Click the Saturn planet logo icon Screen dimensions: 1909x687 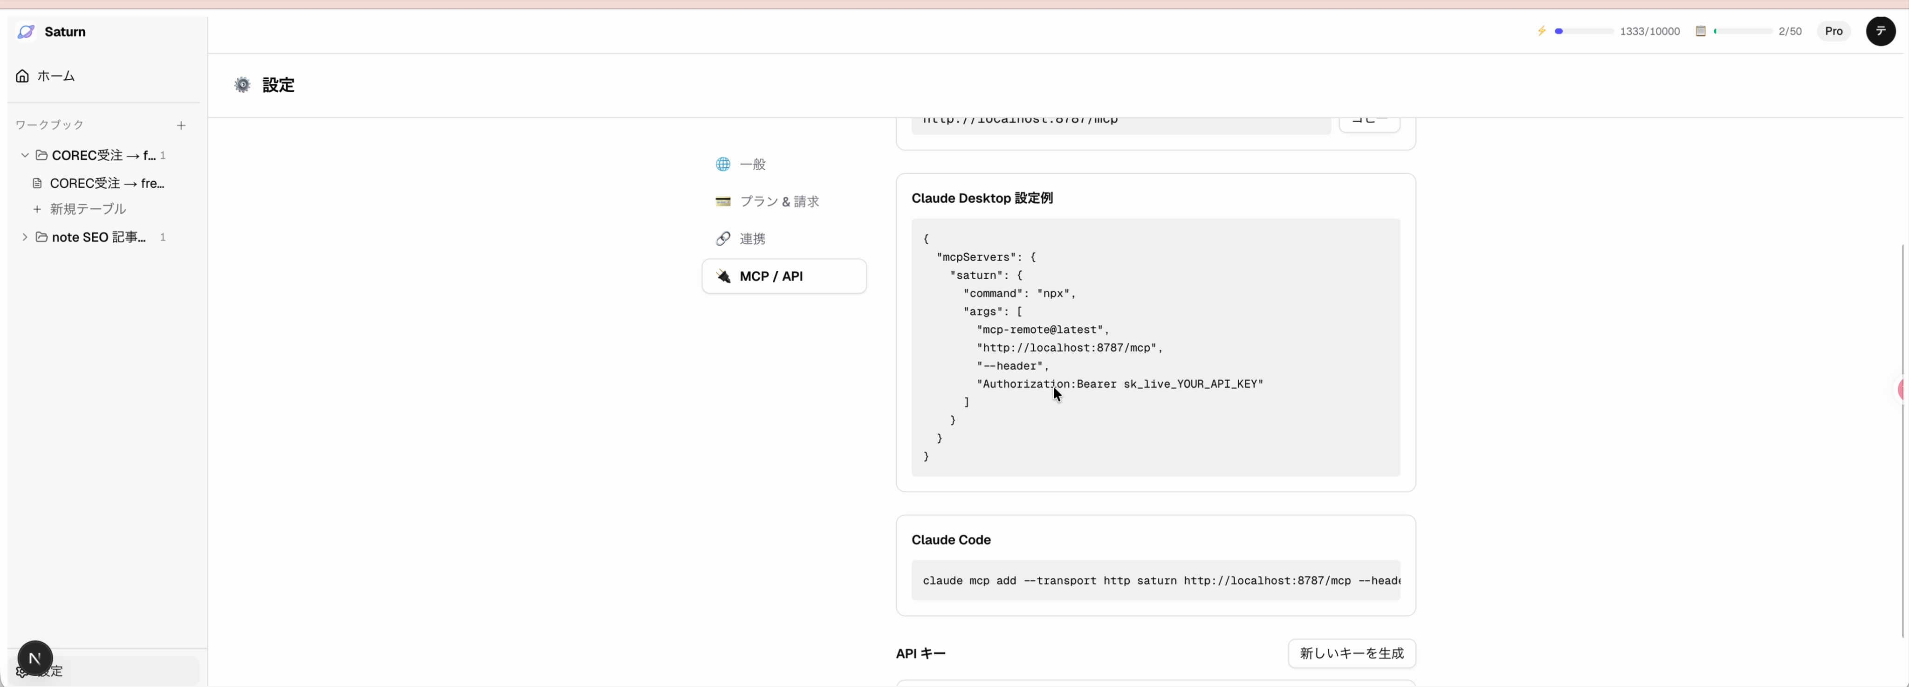pos(26,31)
